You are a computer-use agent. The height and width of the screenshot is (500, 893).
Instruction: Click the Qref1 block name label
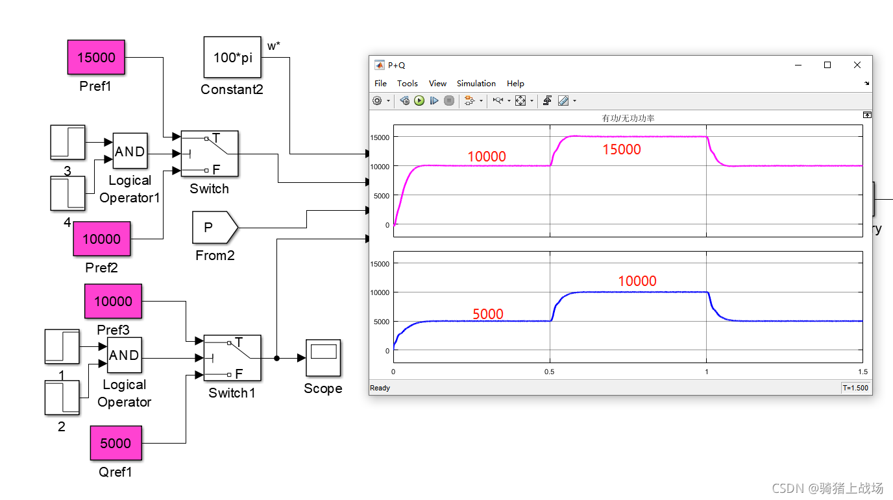pos(116,472)
